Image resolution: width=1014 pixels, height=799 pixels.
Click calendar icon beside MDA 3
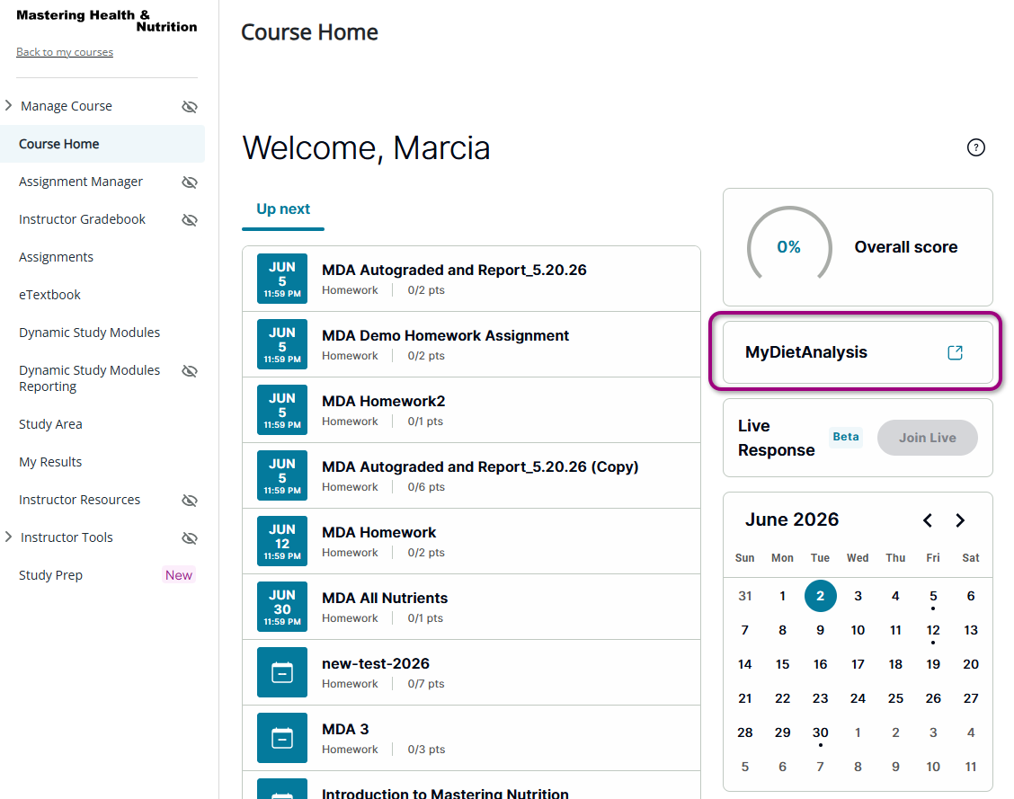(282, 738)
